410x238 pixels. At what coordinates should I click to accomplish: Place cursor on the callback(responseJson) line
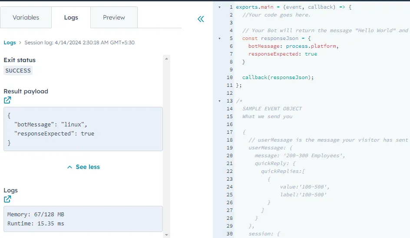(x=278, y=77)
